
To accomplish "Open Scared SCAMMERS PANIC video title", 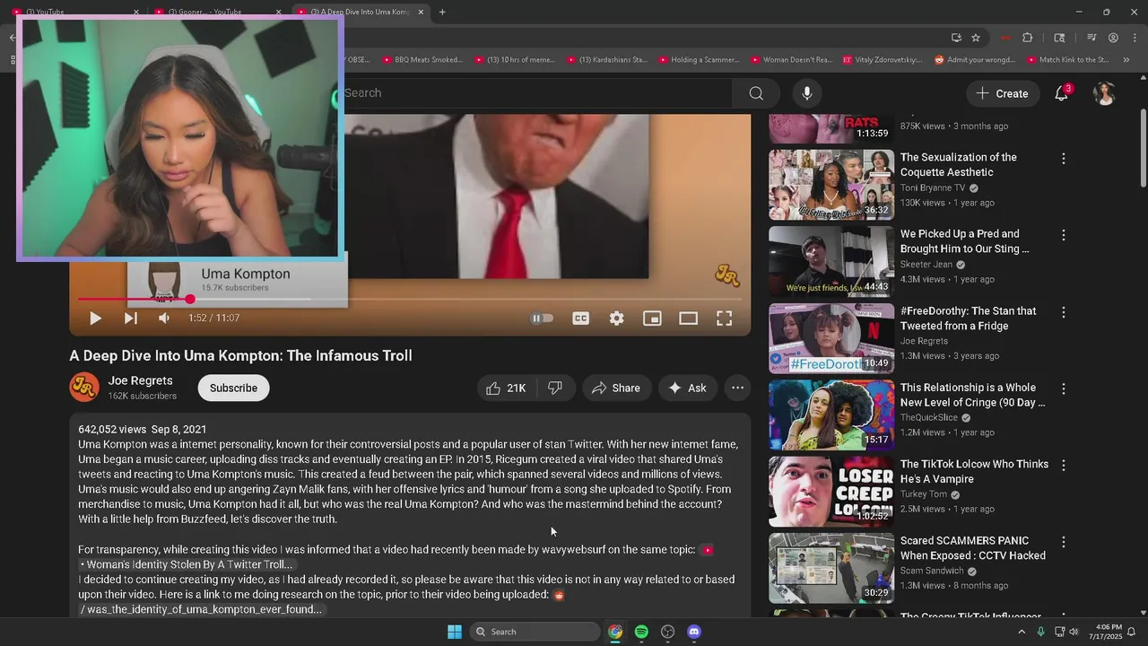I will coord(972,548).
